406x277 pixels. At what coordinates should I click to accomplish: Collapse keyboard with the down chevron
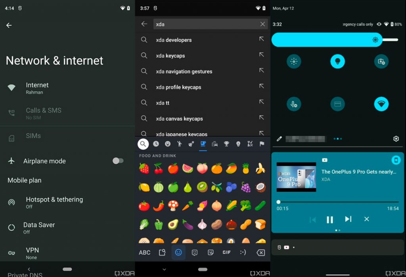tap(164, 269)
